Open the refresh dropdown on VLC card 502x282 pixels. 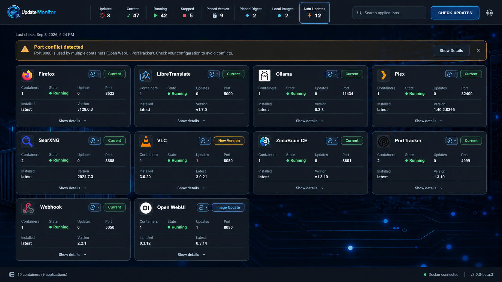click(x=205, y=141)
